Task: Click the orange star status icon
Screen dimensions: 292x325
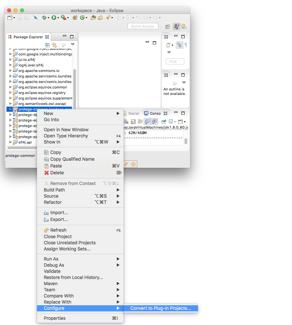Action: (x=133, y=164)
